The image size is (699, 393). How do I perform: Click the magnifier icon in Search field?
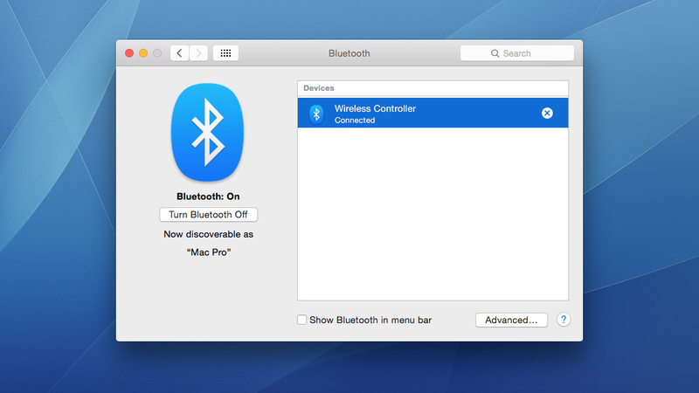(x=495, y=53)
